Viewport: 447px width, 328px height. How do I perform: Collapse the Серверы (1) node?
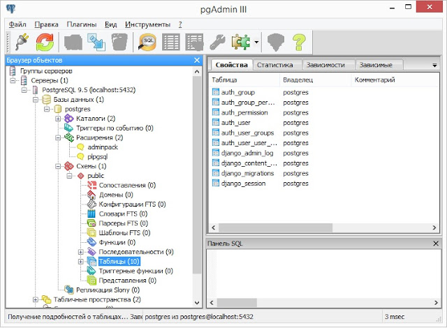[13, 80]
